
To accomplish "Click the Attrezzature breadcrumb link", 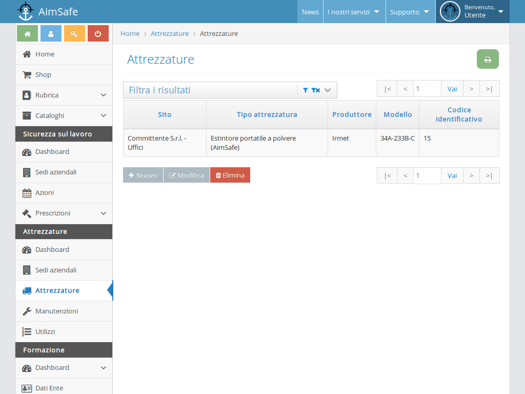I will click(x=170, y=33).
